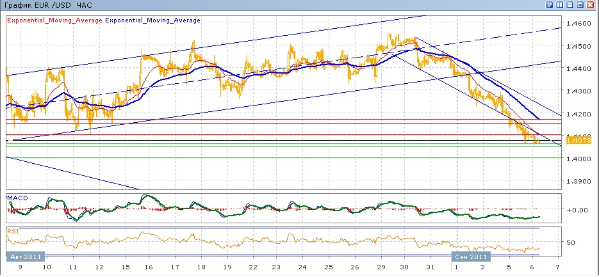This screenshot has width=599, height=277.
Task: Maximize the EUR/USD chart window
Action: pyautogui.click(x=580, y=5)
